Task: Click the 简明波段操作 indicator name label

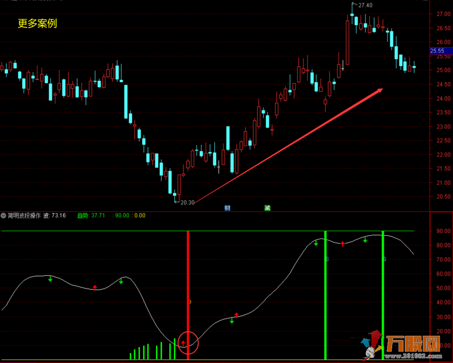Action: click(24, 216)
